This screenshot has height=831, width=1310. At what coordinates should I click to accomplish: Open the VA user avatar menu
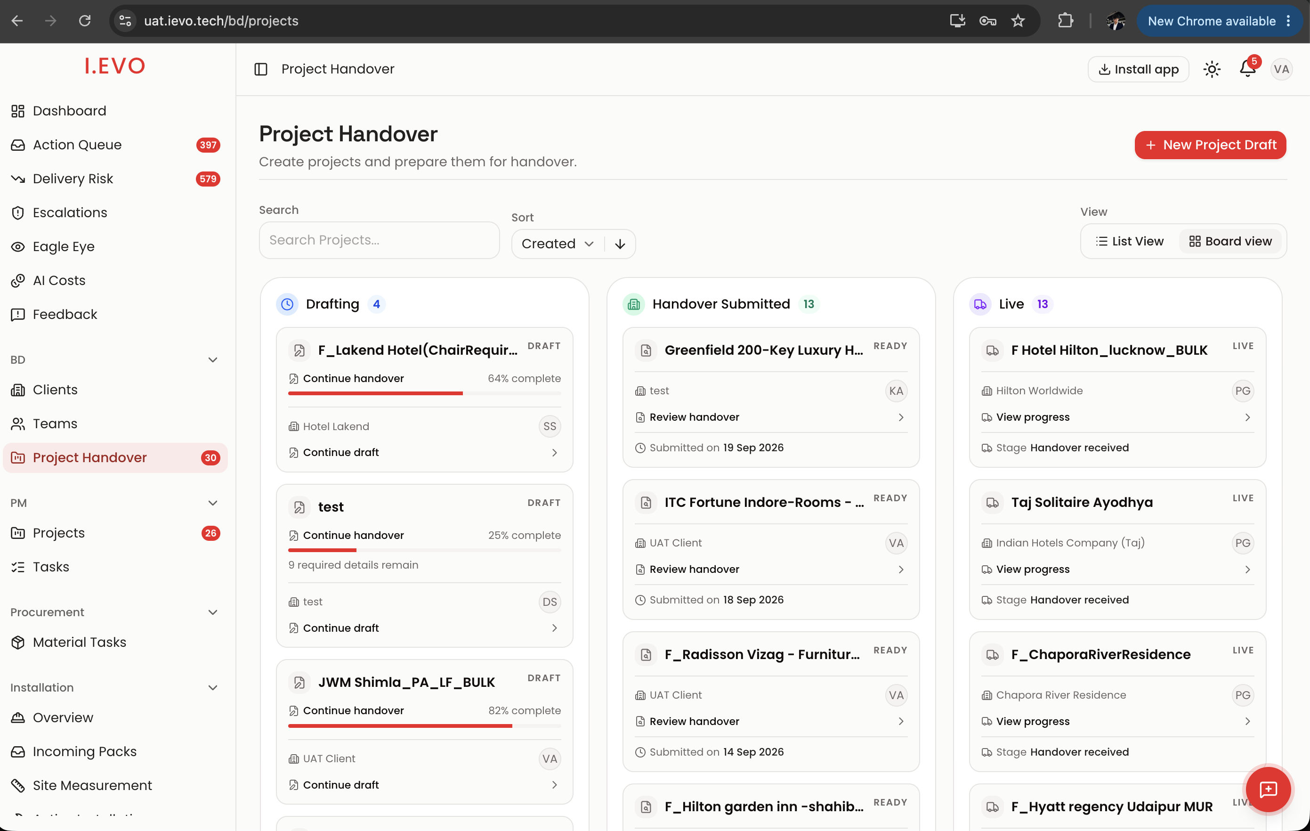pyautogui.click(x=1281, y=69)
